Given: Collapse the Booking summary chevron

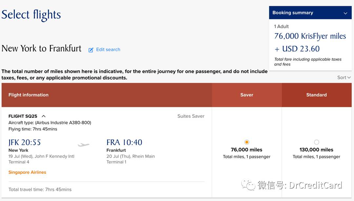Looking at the screenshot, I should coord(345,13).
